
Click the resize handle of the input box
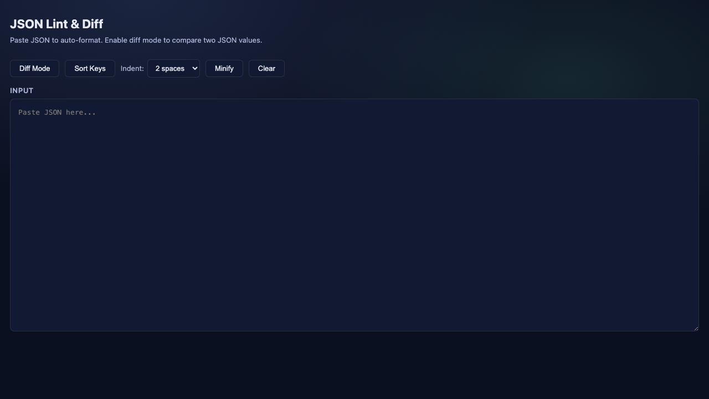pos(695,328)
